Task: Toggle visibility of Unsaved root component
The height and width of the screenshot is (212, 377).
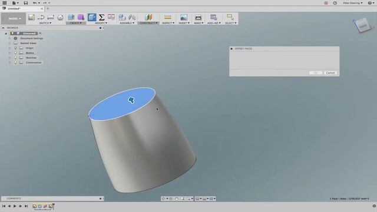Action: (x=12, y=34)
